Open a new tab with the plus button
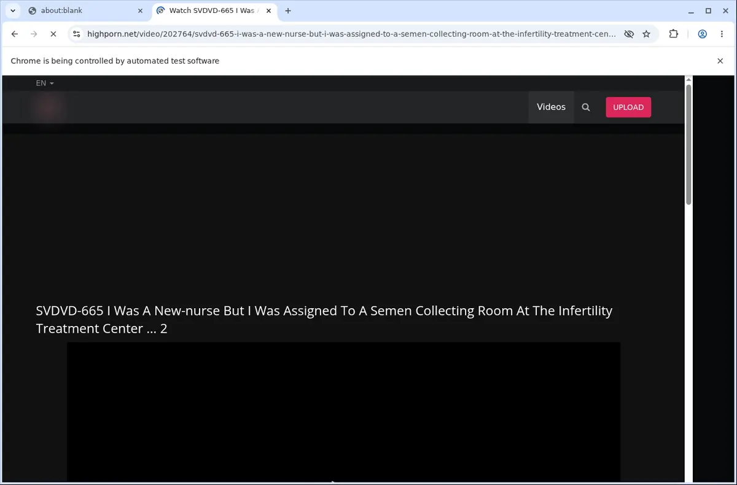 pyautogui.click(x=288, y=10)
